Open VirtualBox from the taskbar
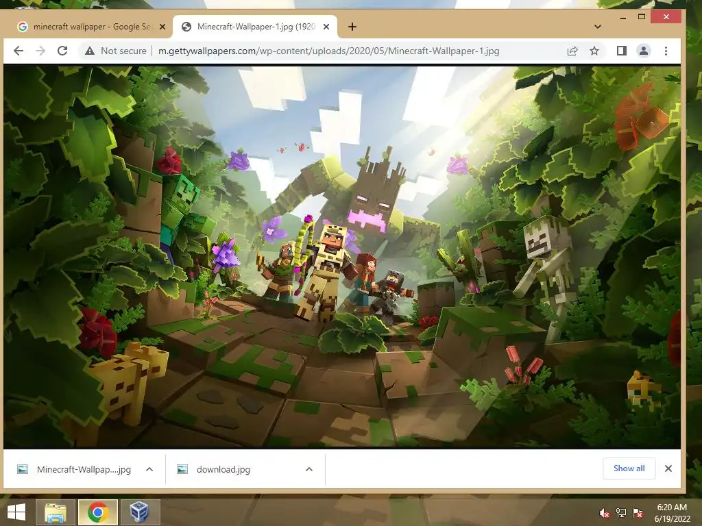This screenshot has width=702, height=526. pos(140,512)
